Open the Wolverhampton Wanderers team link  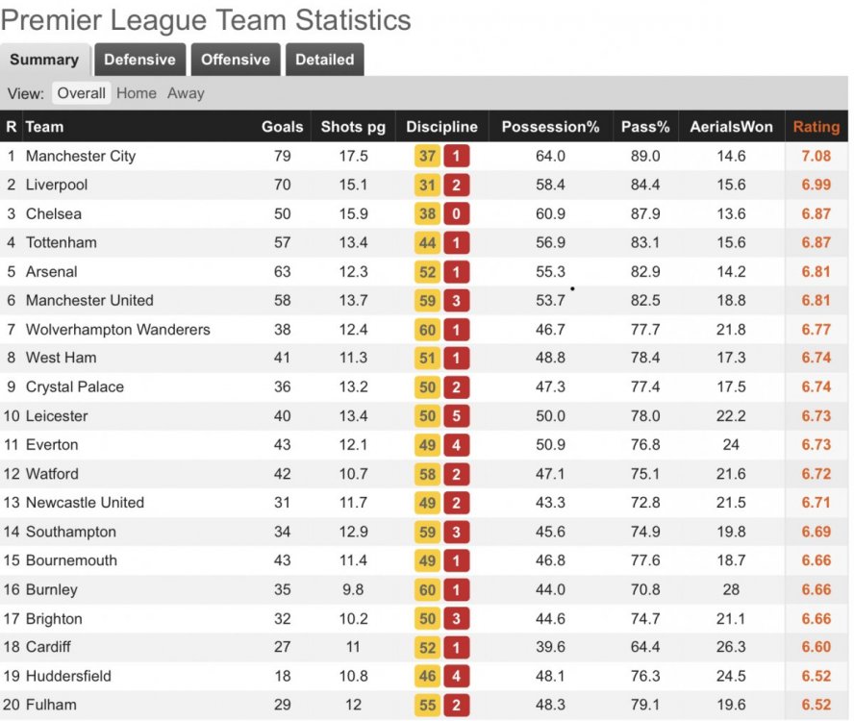tap(117, 330)
